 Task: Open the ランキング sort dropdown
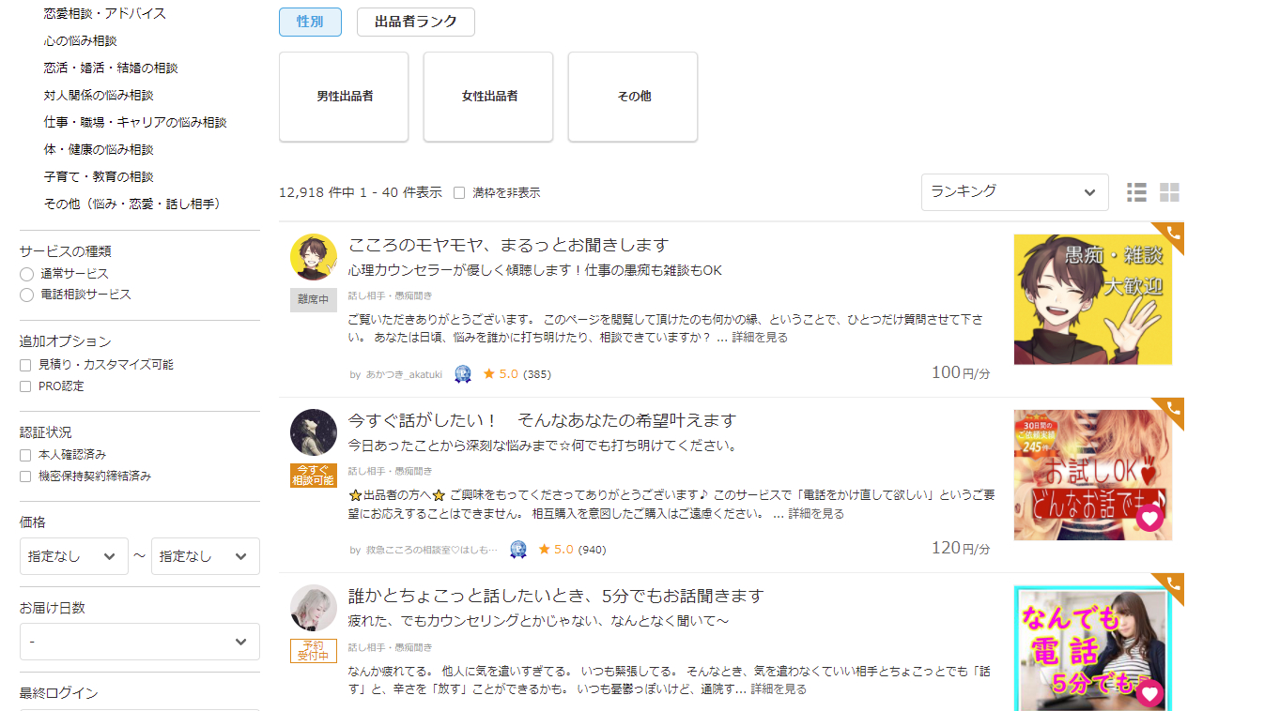[1014, 191]
